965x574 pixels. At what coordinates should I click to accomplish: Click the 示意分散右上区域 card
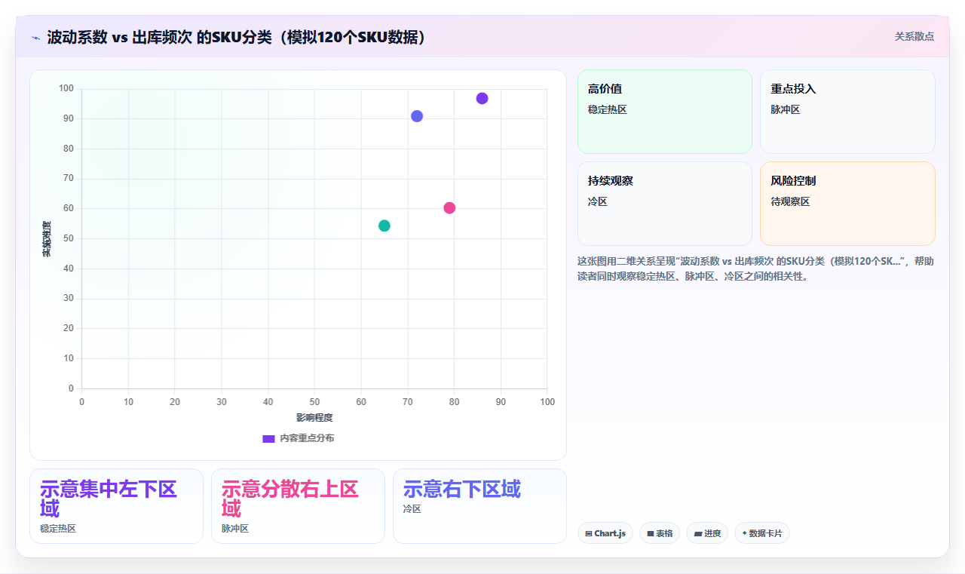coord(299,506)
